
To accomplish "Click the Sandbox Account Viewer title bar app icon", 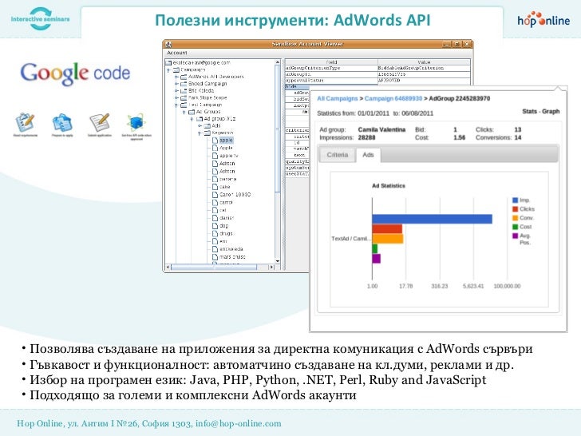I will (169, 44).
